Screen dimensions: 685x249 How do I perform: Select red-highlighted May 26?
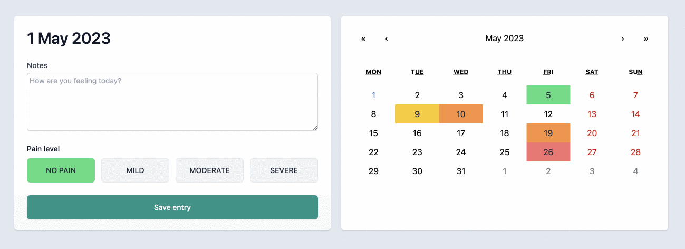tap(548, 152)
